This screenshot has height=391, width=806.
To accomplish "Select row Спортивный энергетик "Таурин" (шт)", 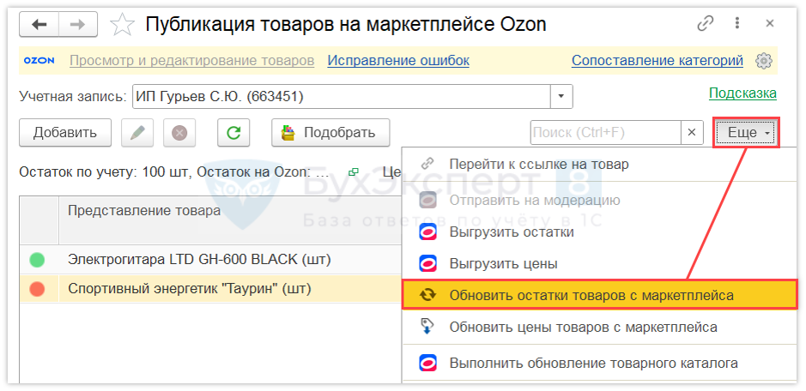I will (211, 289).
